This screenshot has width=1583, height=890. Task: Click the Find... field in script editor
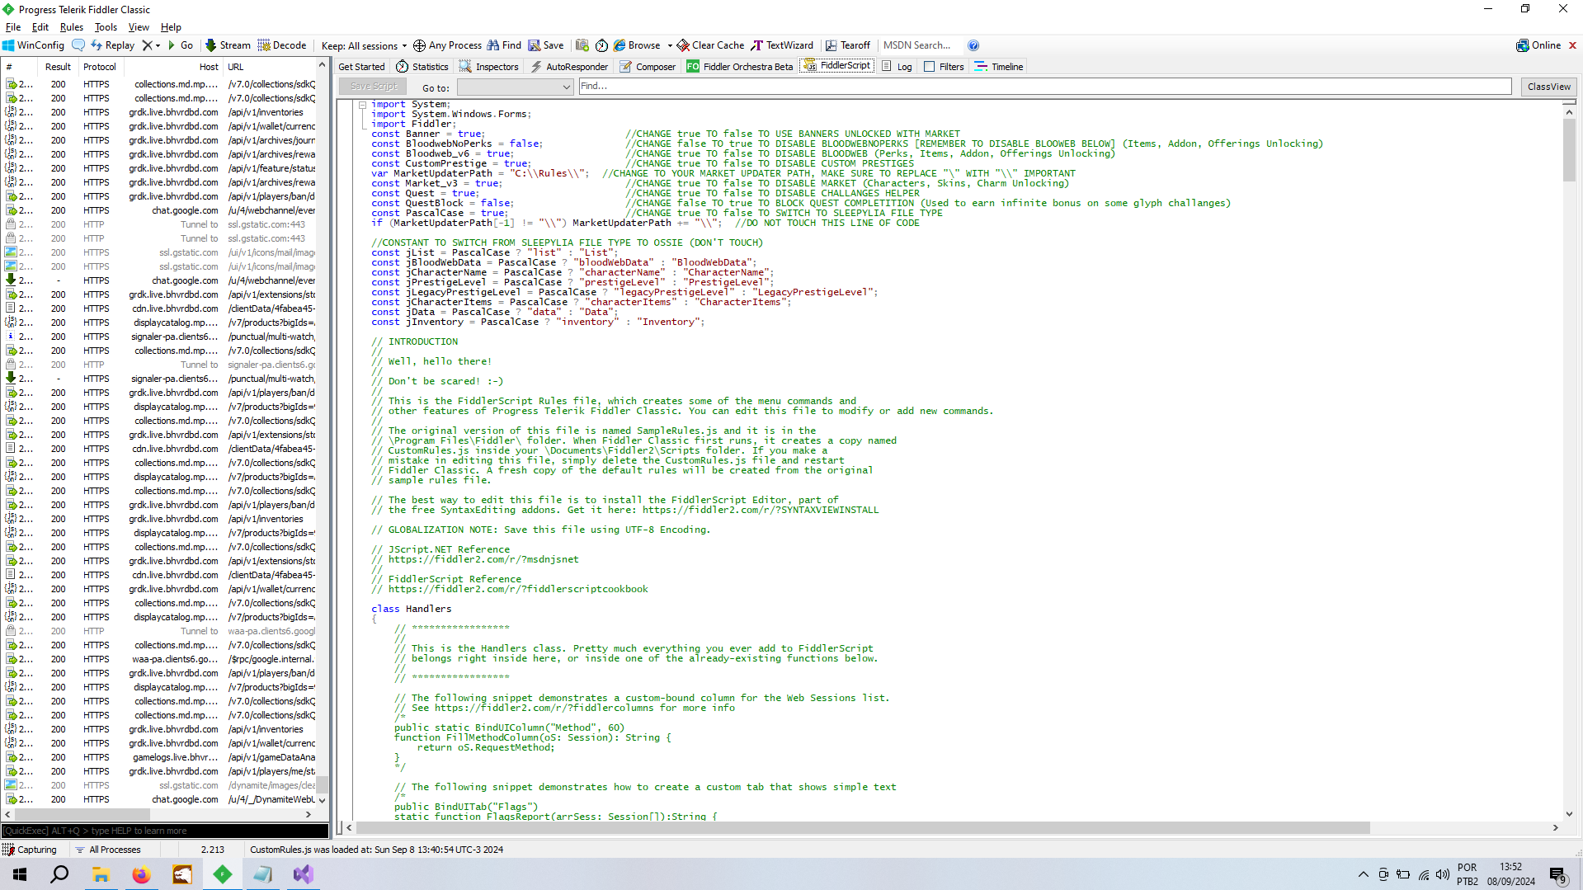point(1044,87)
